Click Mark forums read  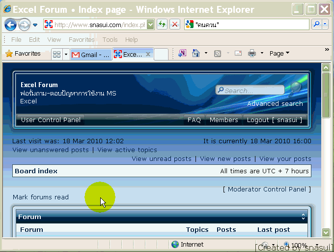tap(41, 197)
